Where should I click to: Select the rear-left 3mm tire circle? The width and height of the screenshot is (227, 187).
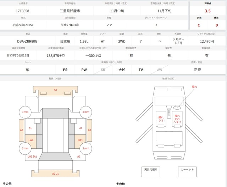coord(25,148)
